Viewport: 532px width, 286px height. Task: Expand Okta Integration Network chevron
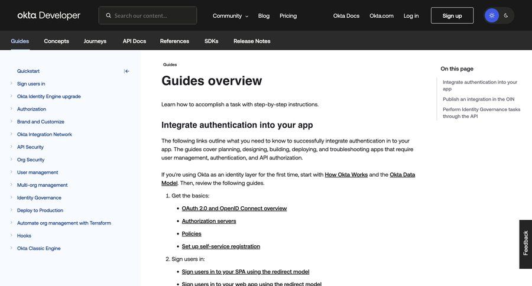(11, 134)
